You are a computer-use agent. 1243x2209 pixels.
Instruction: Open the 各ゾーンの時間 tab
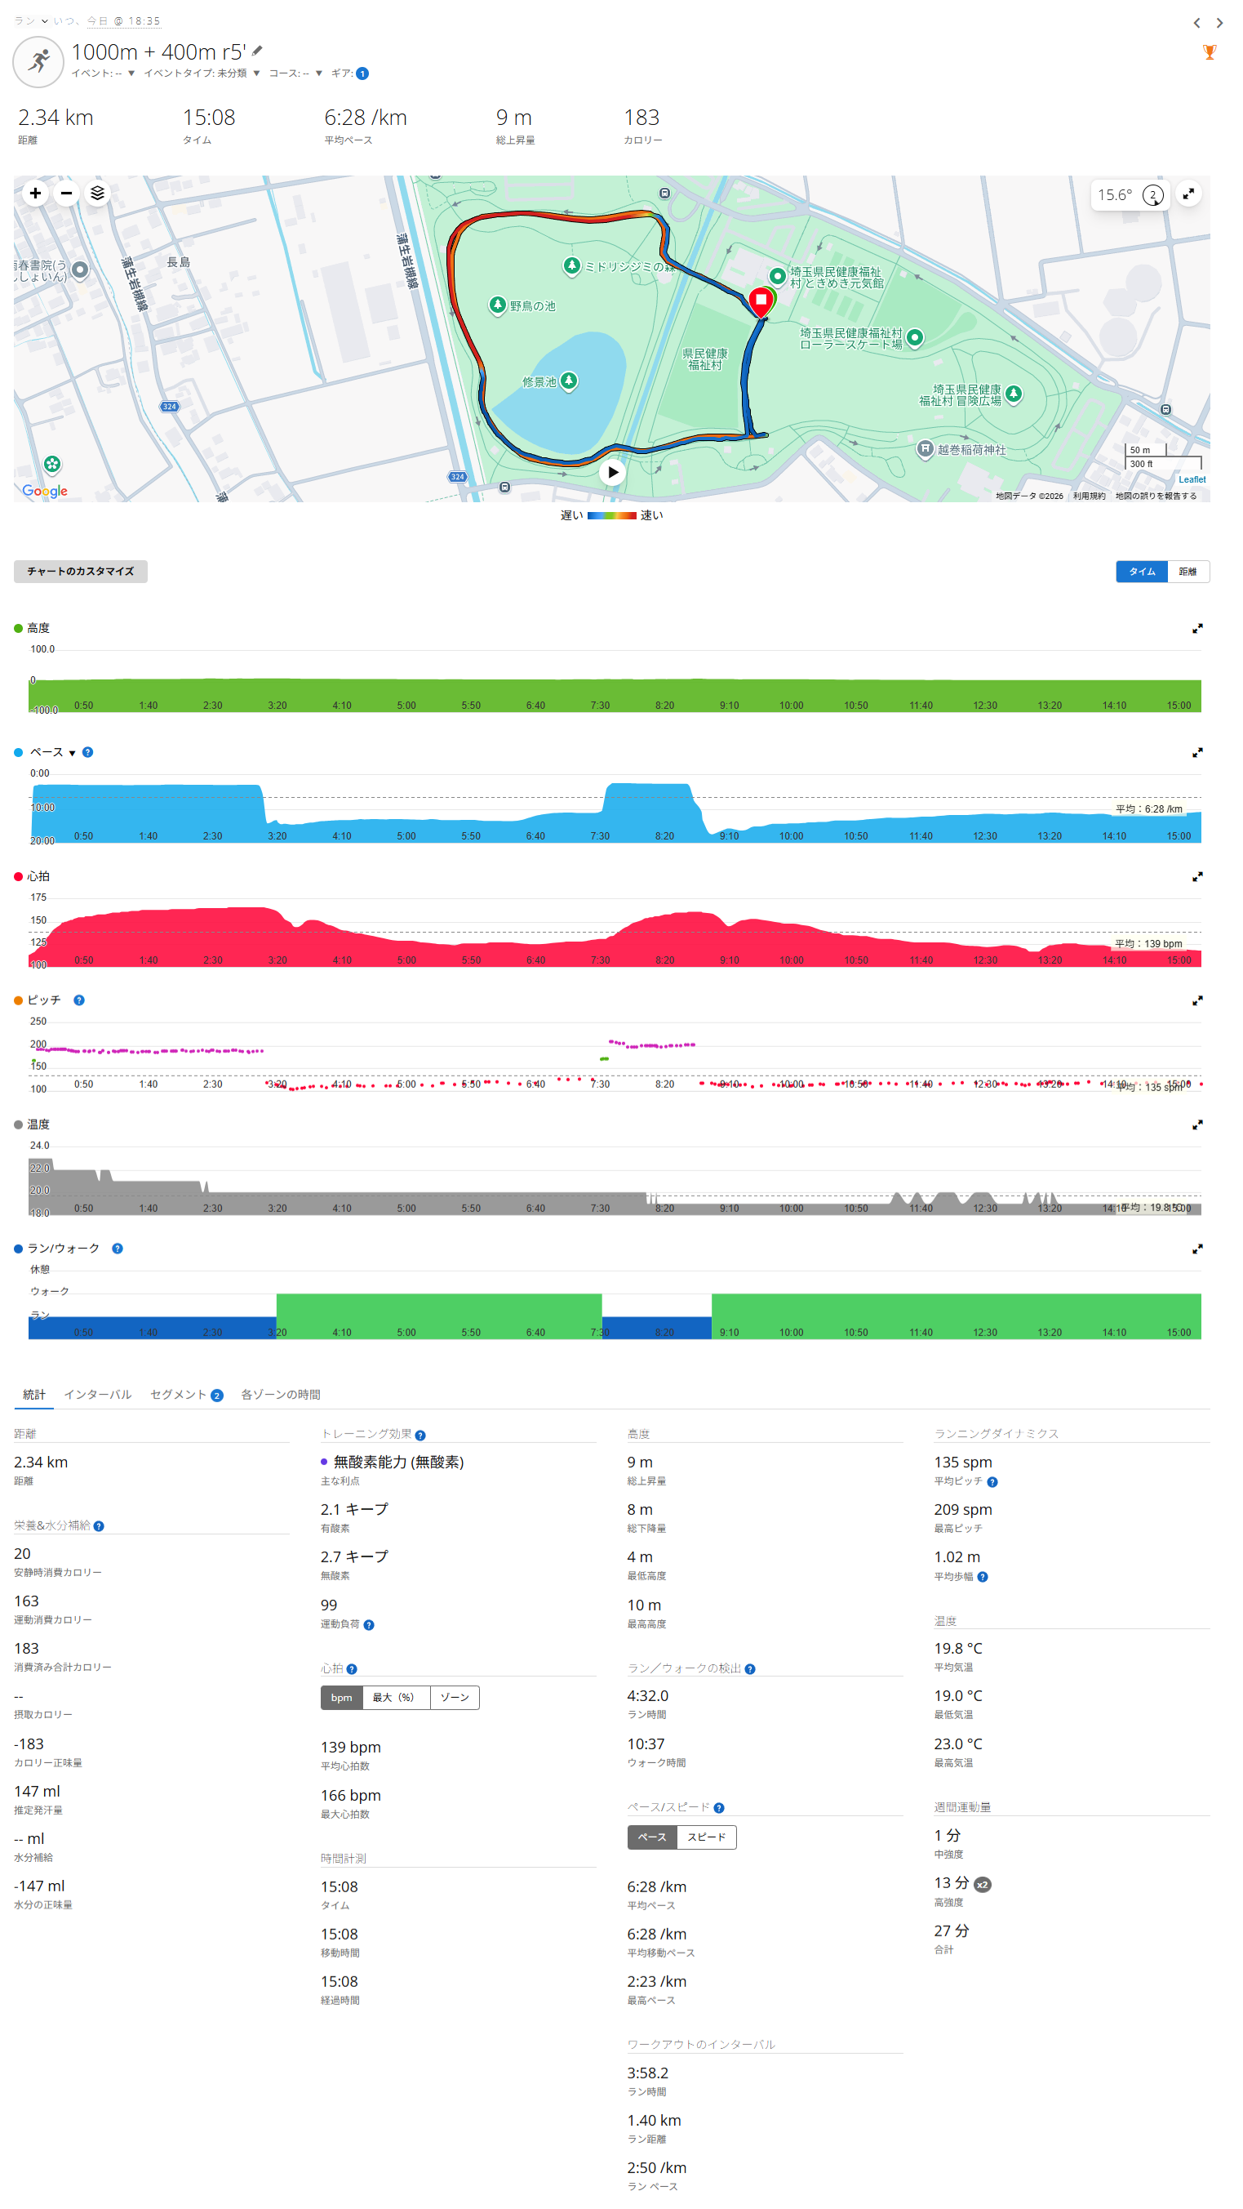[280, 1395]
